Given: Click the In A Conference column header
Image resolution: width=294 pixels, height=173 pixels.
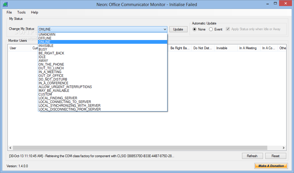Looking at the screenshot, I should click(269, 48).
